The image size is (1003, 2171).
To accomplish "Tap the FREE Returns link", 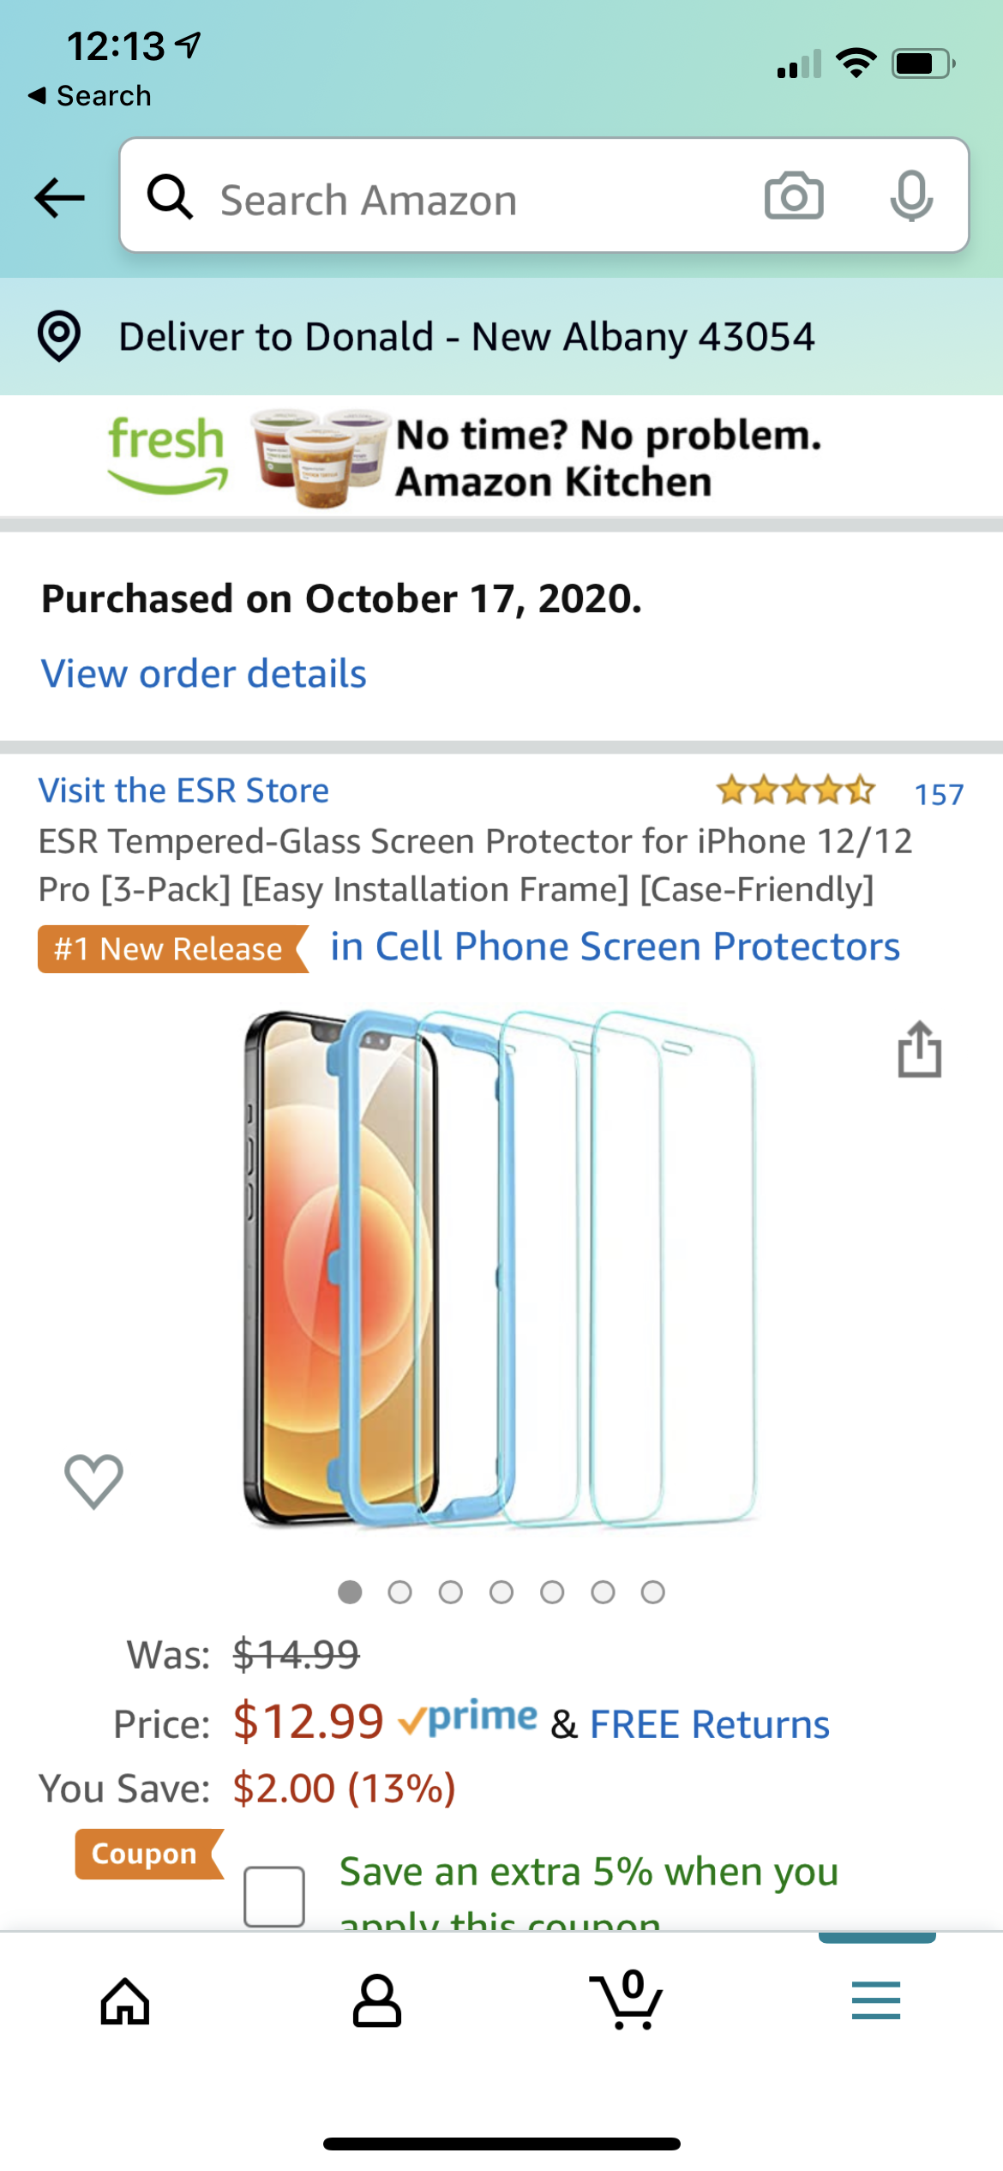I will pos(709,1724).
